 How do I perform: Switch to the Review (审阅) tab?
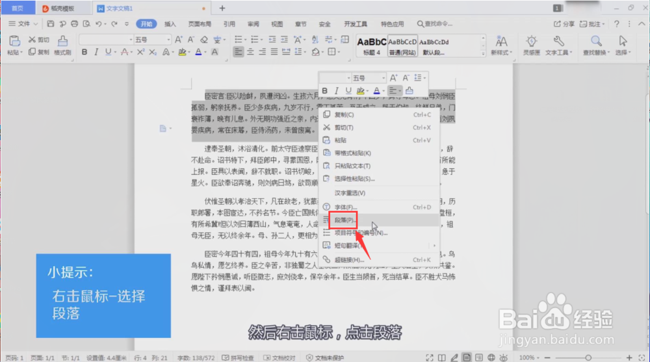(x=253, y=24)
